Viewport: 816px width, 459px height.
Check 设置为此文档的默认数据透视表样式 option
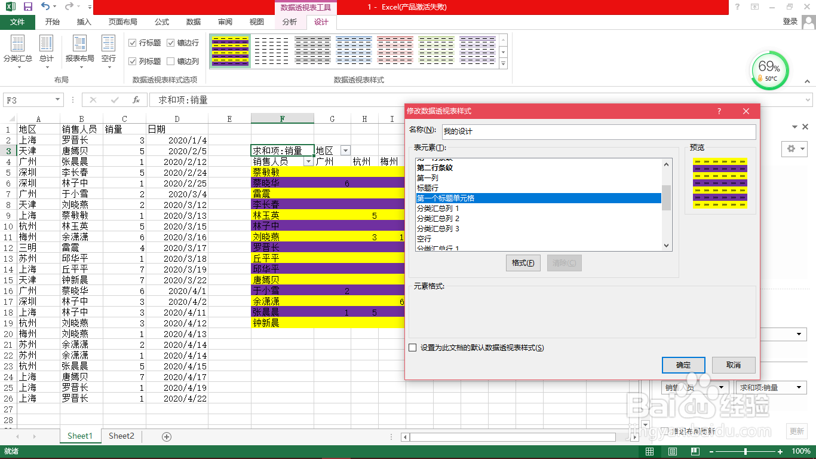pyautogui.click(x=412, y=348)
